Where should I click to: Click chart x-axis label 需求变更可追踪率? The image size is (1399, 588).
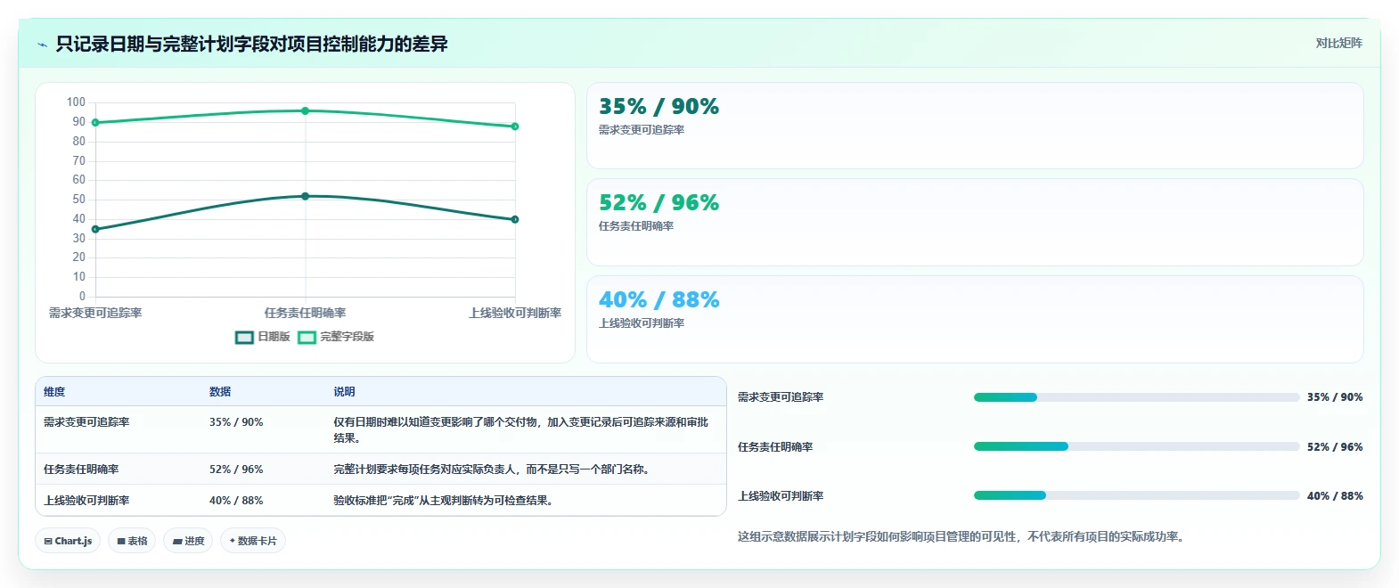tap(95, 314)
